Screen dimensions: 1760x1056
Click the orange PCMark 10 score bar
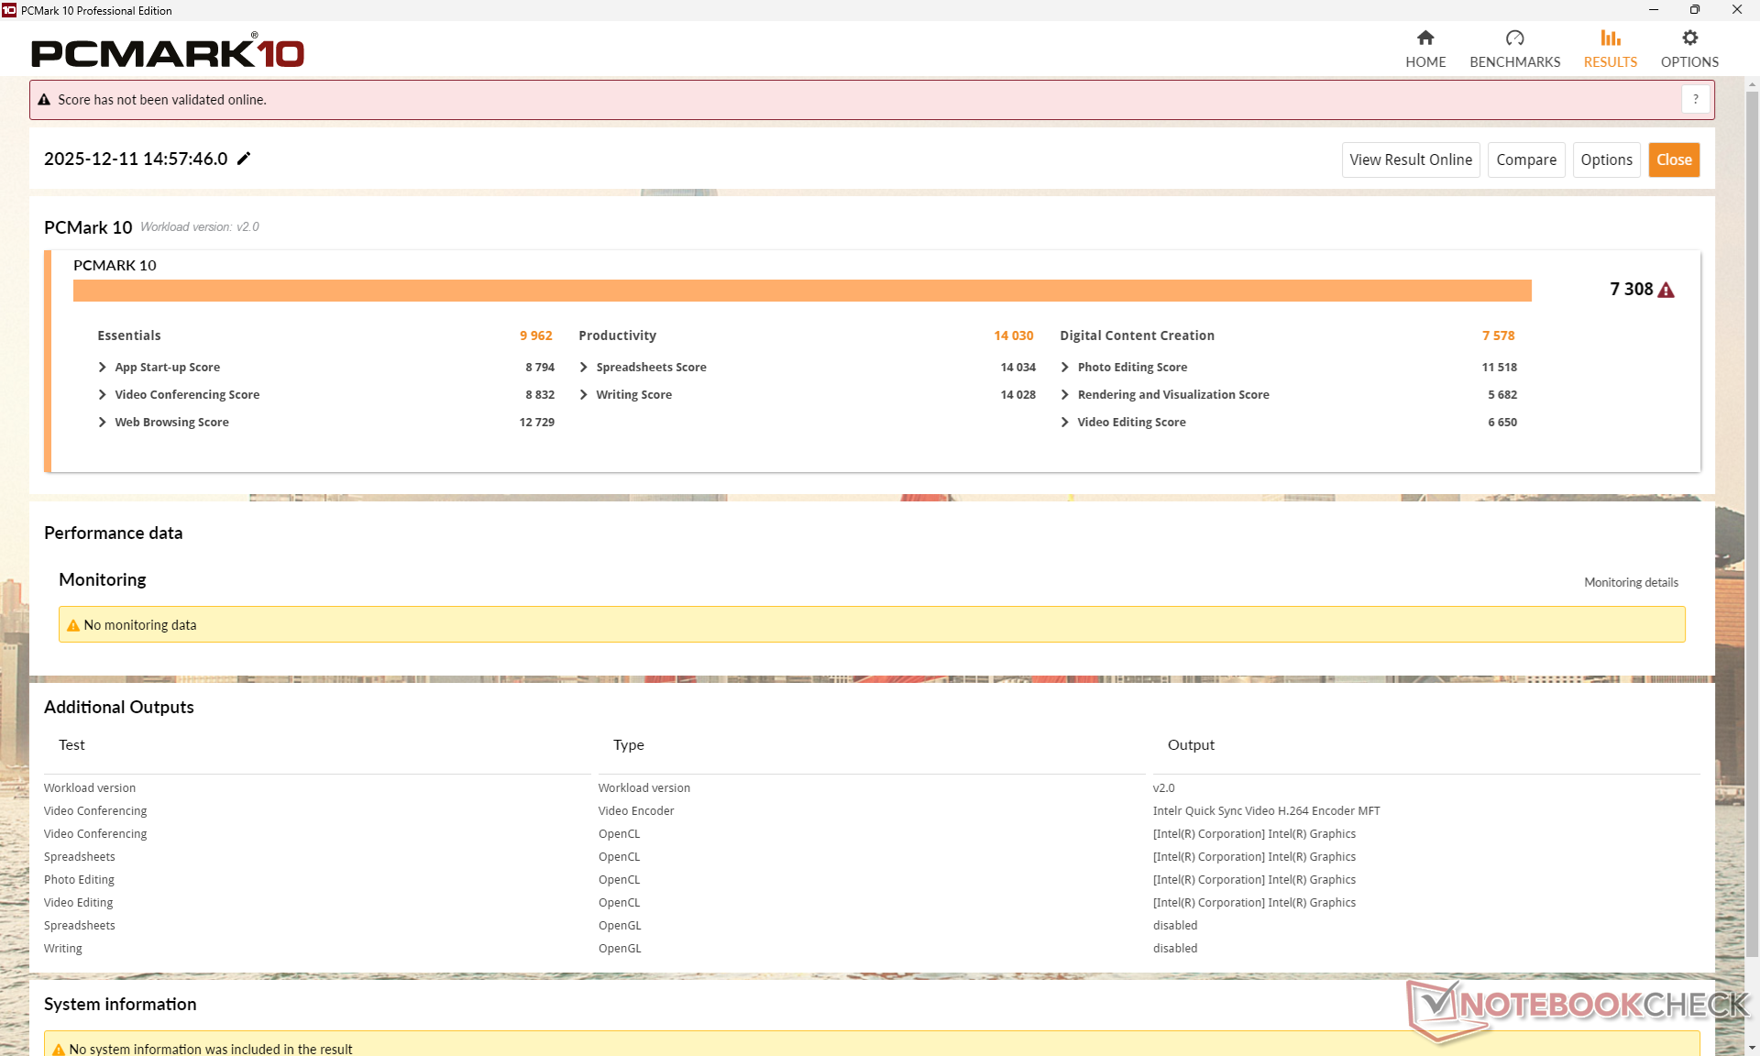[x=801, y=291]
